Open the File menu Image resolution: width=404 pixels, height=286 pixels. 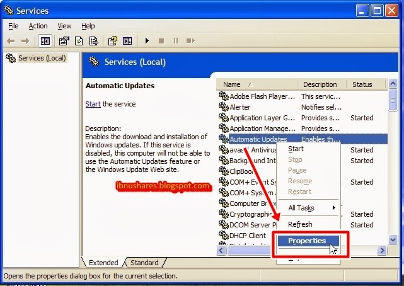pos(13,26)
